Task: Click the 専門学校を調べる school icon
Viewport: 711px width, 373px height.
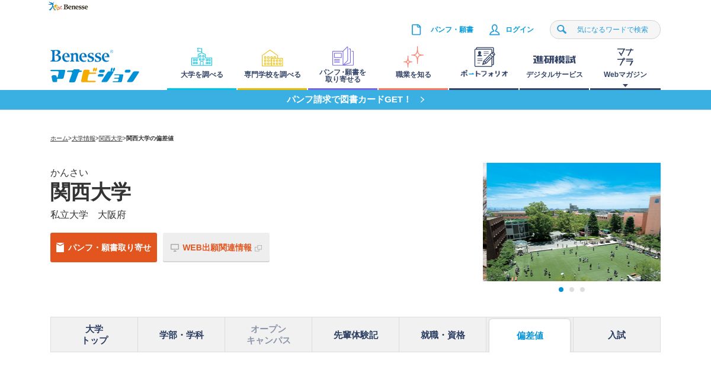Action: click(273, 58)
